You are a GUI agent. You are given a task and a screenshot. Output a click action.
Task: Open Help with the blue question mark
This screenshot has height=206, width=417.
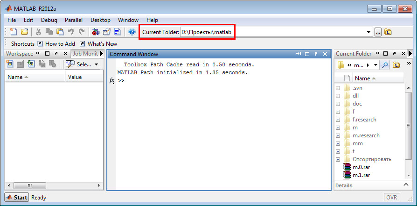[x=132, y=32]
